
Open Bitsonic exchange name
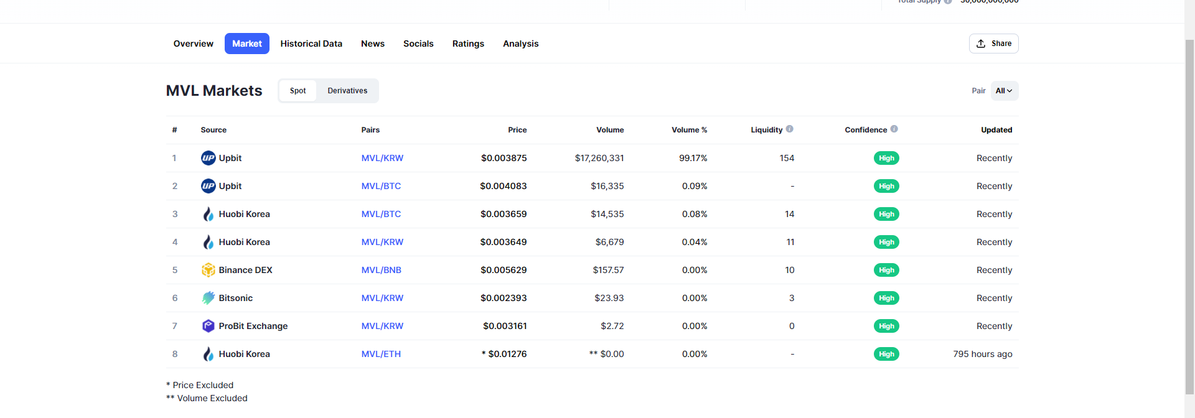(236, 298)
